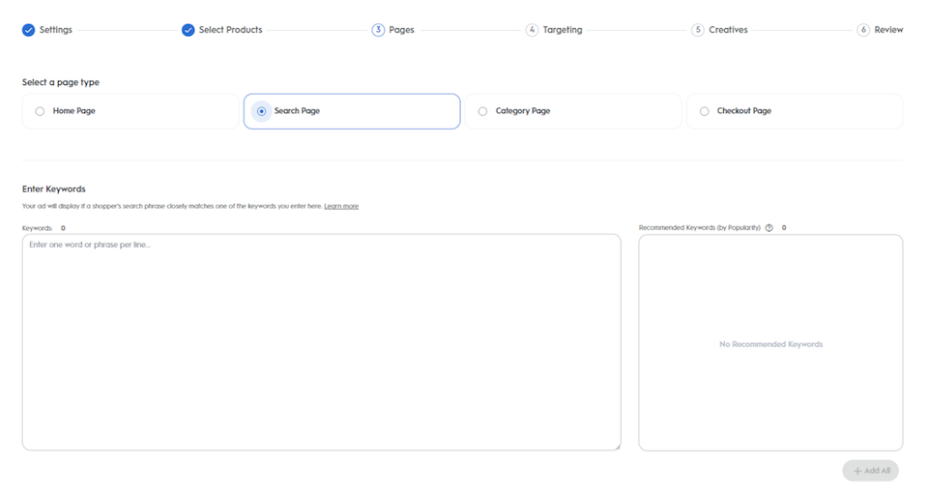Screen dimensions: 928x492
Task: Click the step 3 Pages circle icon
Action: coord(378,30)
